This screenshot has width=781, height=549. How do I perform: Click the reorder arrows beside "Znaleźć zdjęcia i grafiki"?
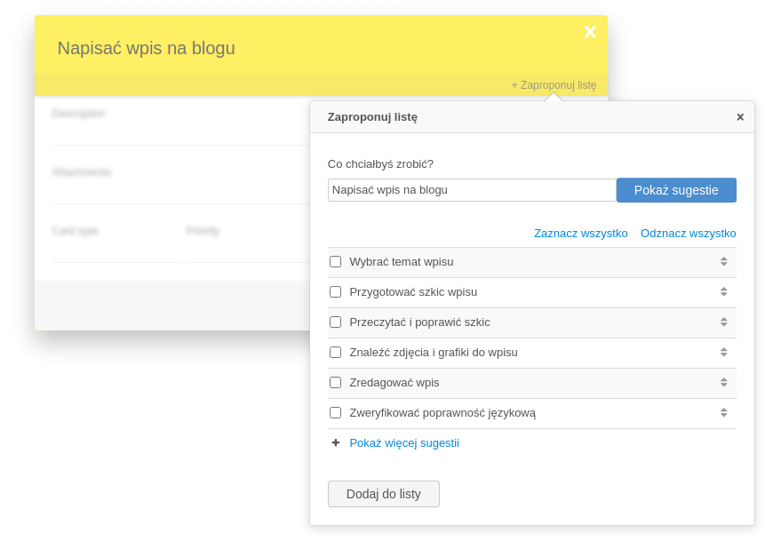tap(723, 352)
